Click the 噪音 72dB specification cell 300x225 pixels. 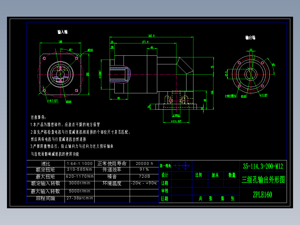coord(144,176)
